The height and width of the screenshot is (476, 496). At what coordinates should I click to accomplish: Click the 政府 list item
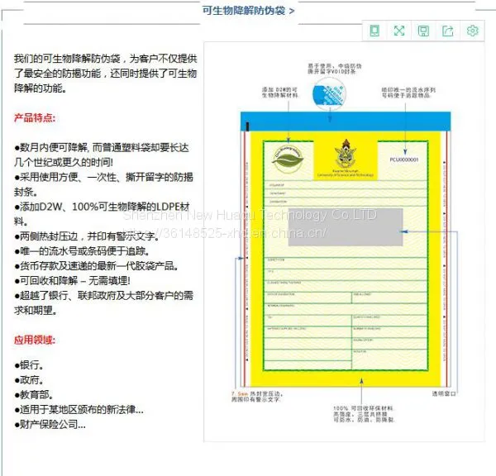pyautogui.click(x=29, y=380)
